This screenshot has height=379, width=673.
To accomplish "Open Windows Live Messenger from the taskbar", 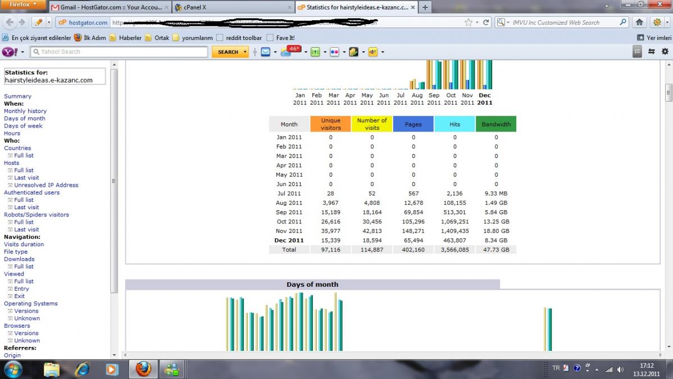I will [x=172, y=369].
